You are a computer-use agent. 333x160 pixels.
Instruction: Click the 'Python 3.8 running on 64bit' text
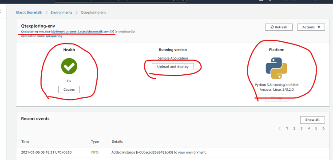pos(277,85)
